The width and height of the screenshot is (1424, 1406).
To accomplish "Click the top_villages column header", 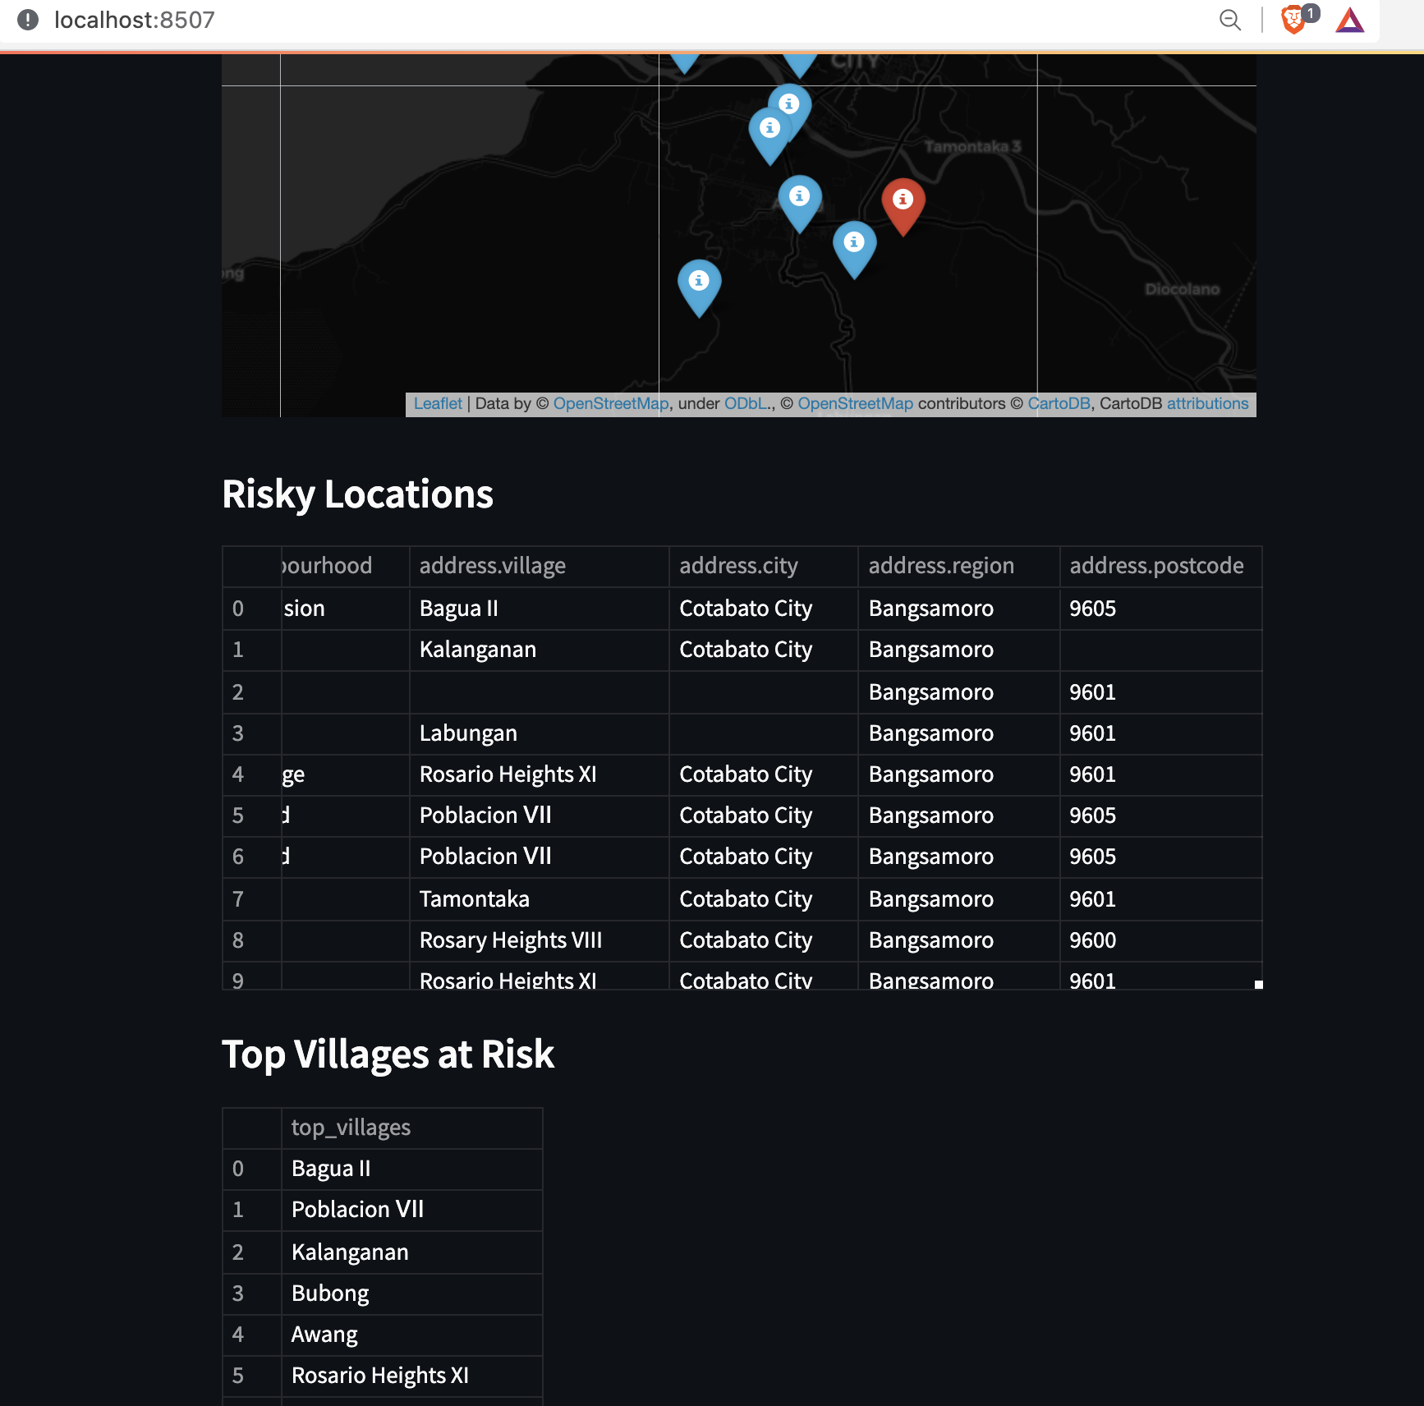I will pos(411,1128).
